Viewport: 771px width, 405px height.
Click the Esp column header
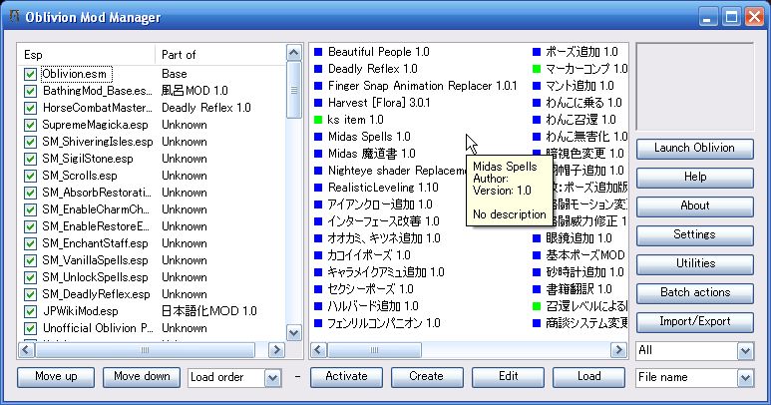(x=87, y=55)
